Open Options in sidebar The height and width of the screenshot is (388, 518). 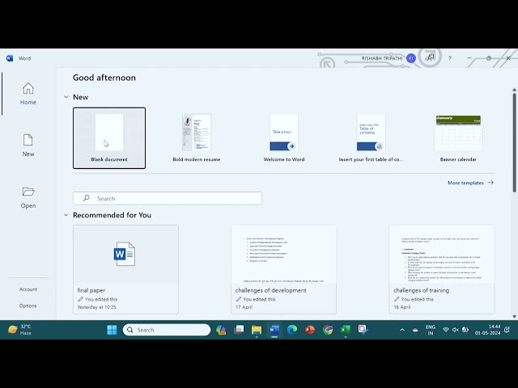(28, 306)
